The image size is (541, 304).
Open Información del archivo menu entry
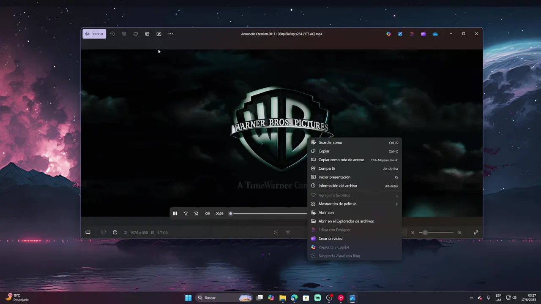coord(354,186)
